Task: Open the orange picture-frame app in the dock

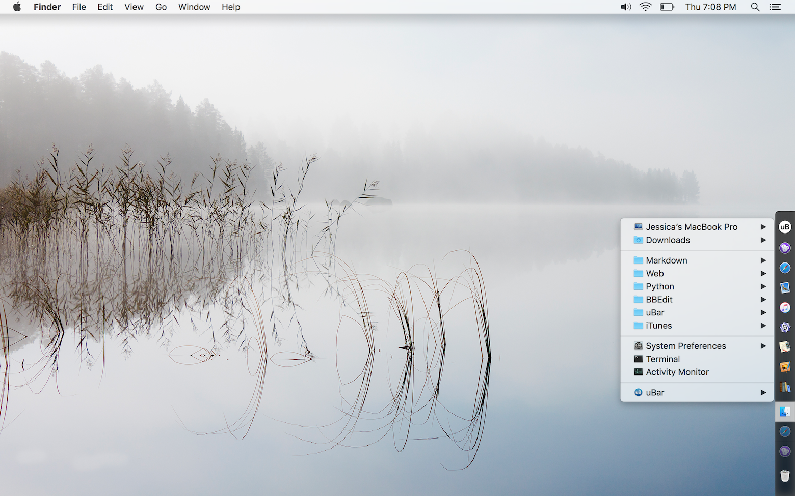Action: pyautogui.click(x=785, y=367)
